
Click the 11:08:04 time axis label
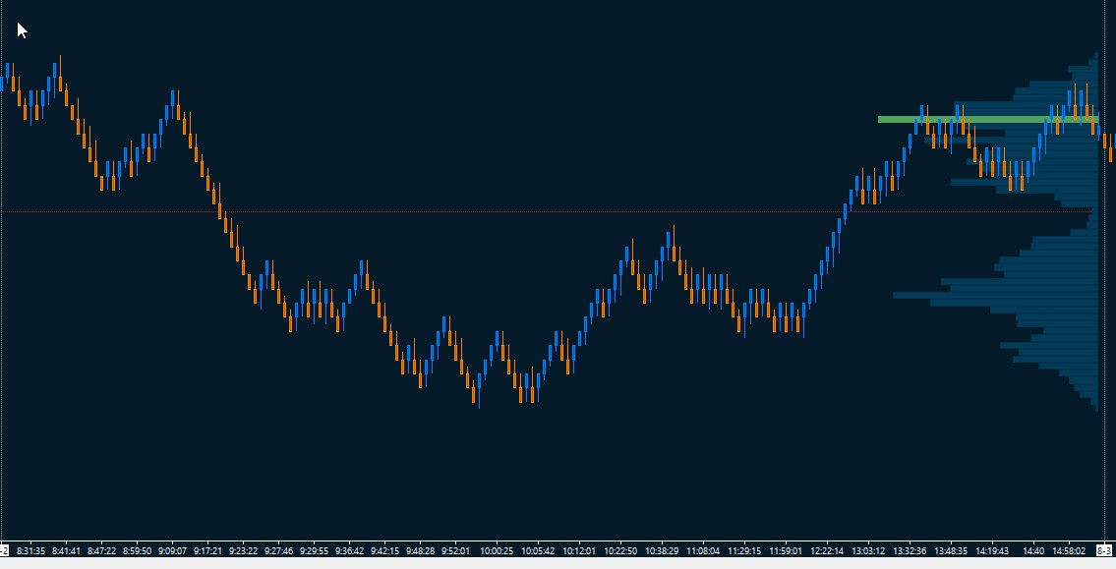(703, 550)
